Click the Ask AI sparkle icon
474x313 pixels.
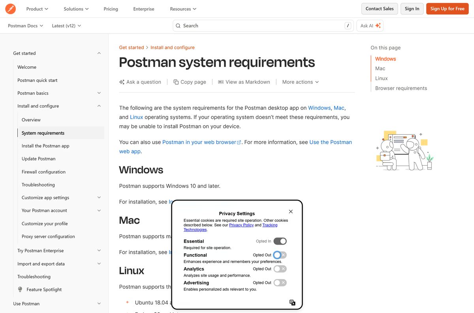pos(378,26)
